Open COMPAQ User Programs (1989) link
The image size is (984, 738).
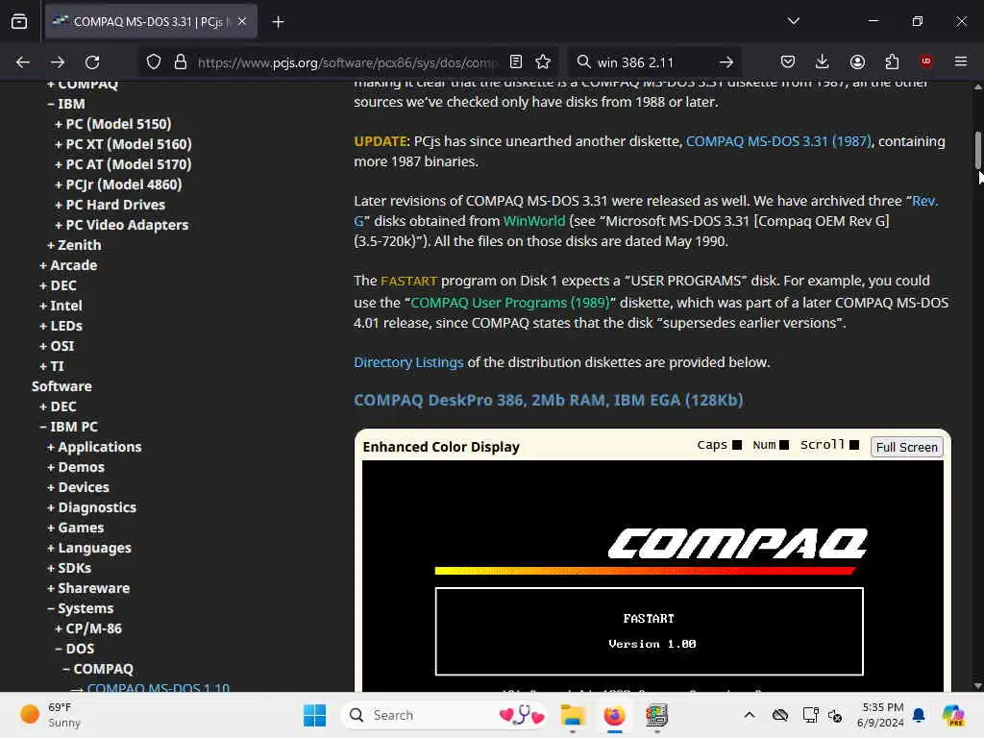[510, 303]
